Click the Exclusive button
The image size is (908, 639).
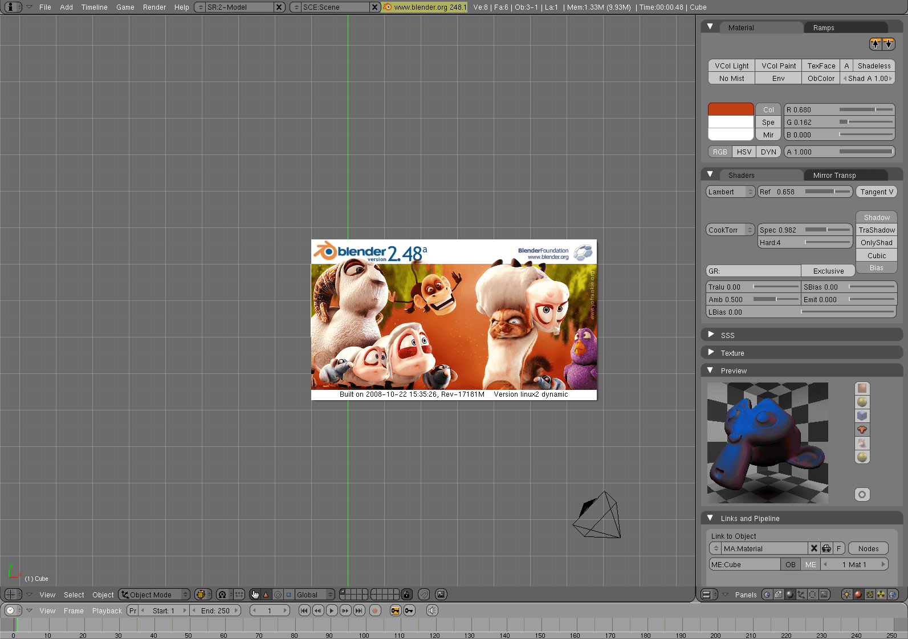coord(828,271)
